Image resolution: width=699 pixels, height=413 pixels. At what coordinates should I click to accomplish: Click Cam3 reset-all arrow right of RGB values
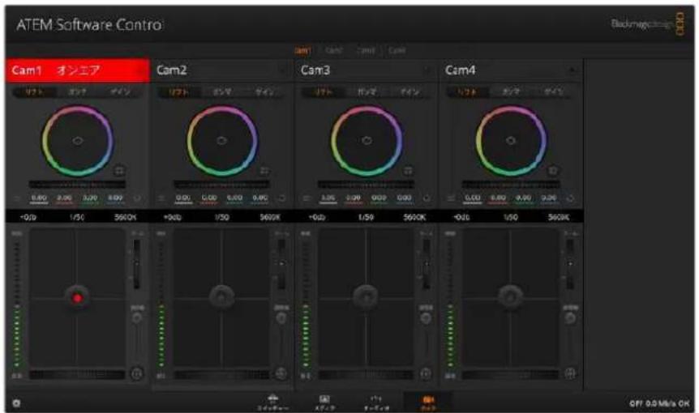pos(427,198)
